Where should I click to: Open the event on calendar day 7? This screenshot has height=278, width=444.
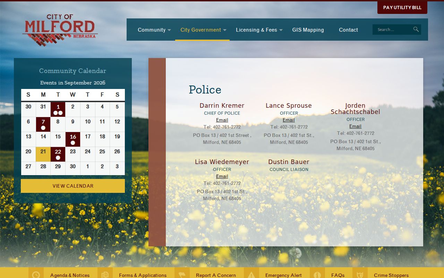[x=43, y=124]
